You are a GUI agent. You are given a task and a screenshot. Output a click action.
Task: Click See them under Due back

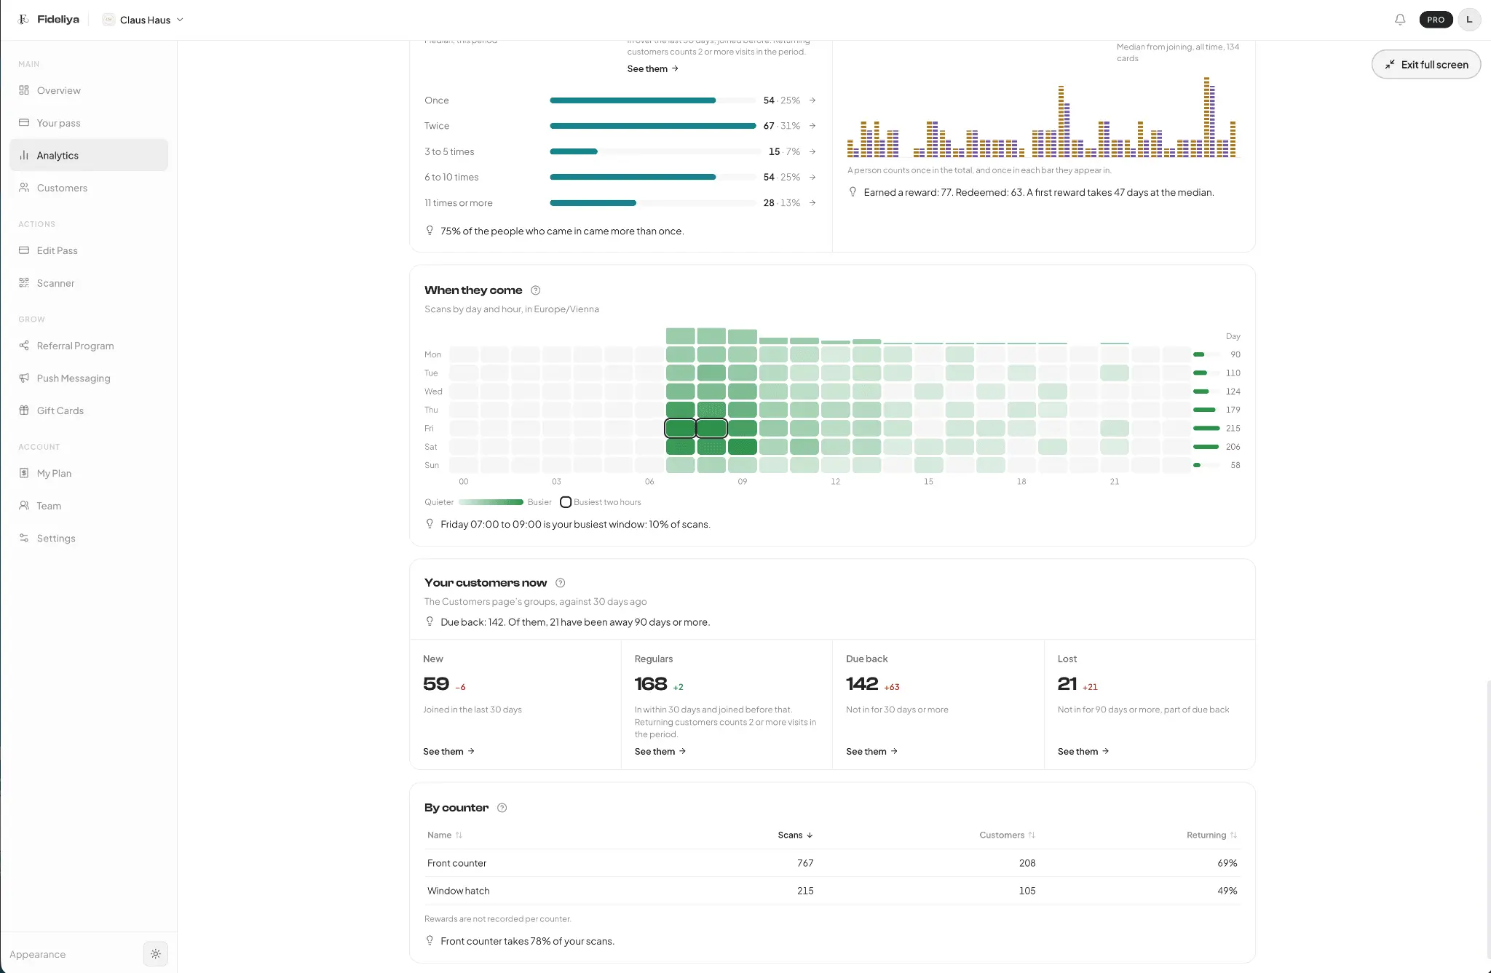pos(871,751)
